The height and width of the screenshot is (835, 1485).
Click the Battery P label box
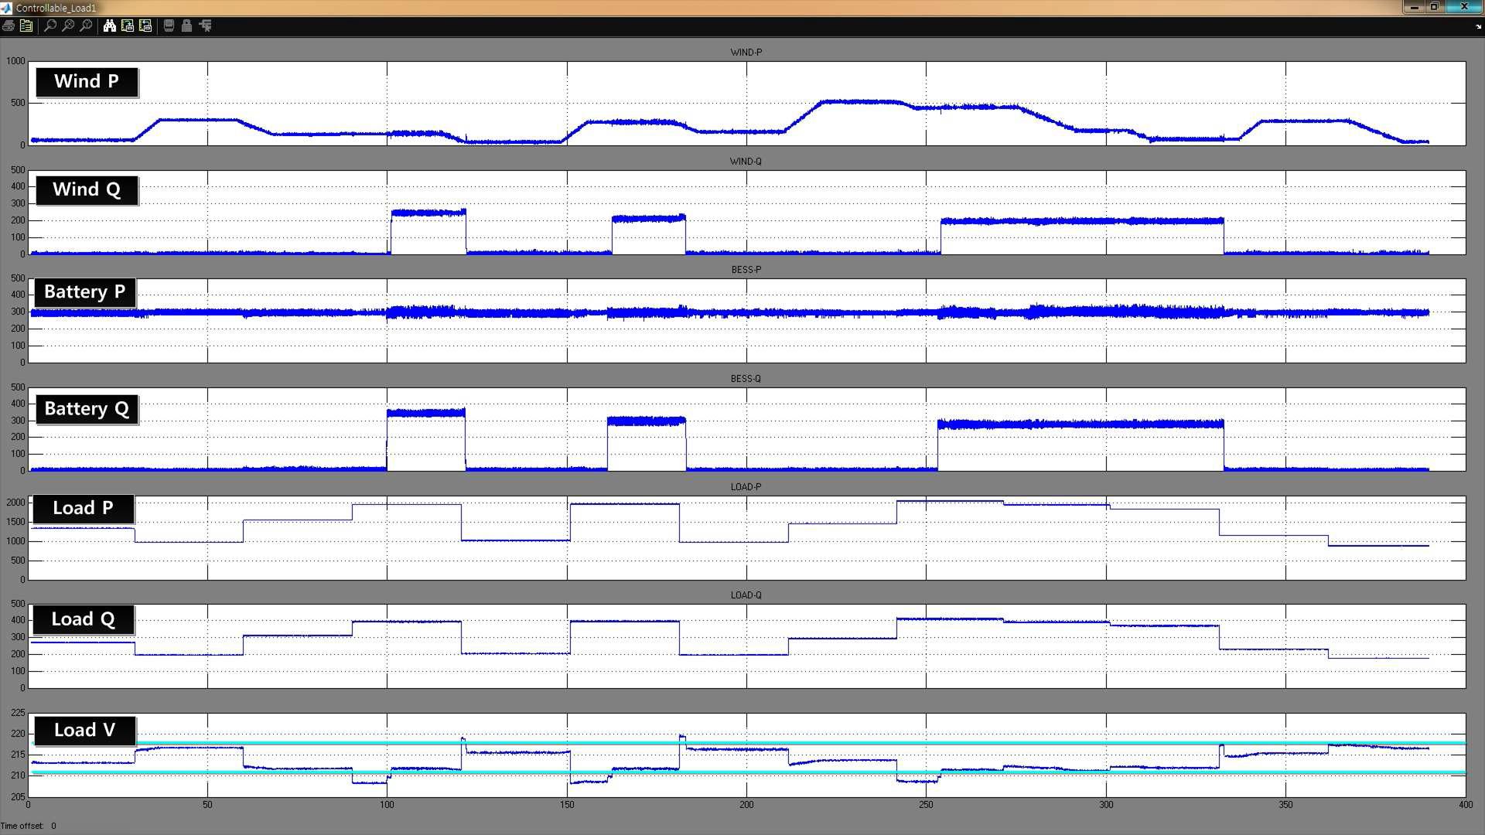84,292
